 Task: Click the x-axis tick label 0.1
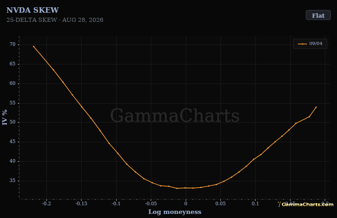(x=255, y=203)
